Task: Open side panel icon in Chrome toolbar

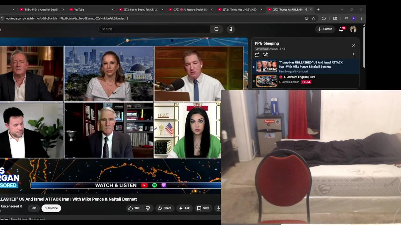Action: 335,18
